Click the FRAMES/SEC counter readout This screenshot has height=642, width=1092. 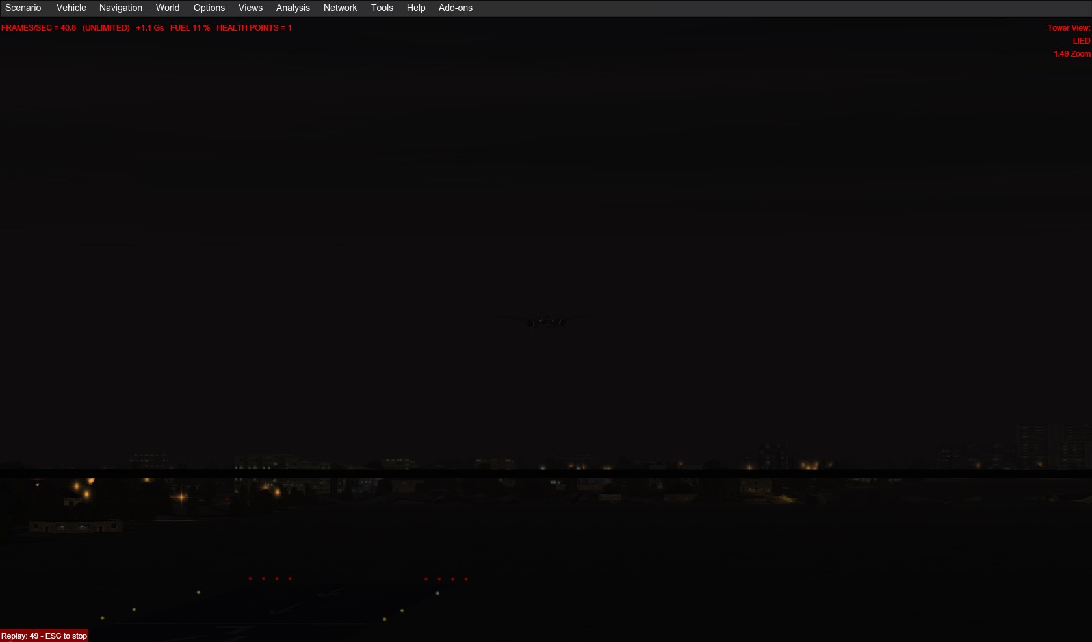38,28
